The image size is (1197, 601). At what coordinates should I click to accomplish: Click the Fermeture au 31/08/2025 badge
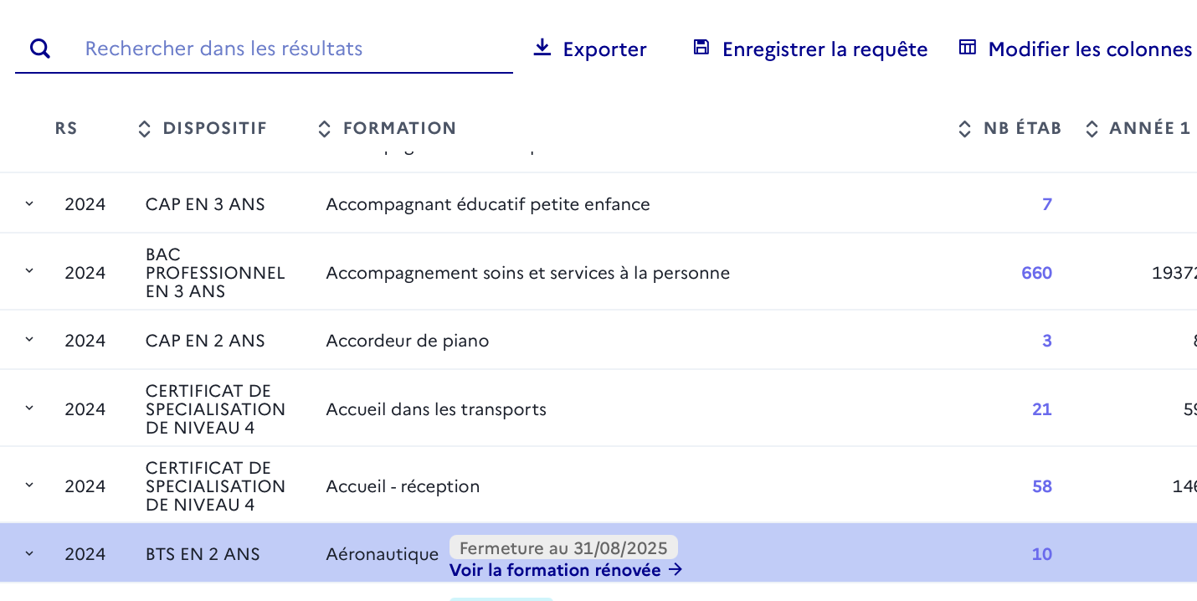563,548
